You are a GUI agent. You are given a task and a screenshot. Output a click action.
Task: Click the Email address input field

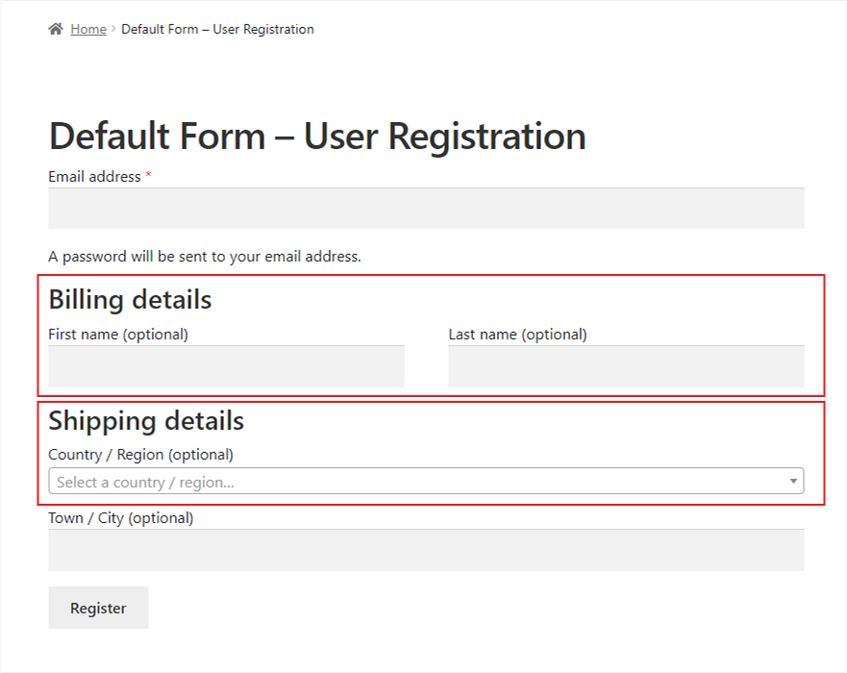click(x=425, y=208)
